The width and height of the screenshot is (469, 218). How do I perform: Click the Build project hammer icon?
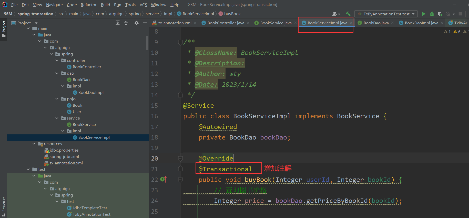pyautogui.click(x=348, y=14)
